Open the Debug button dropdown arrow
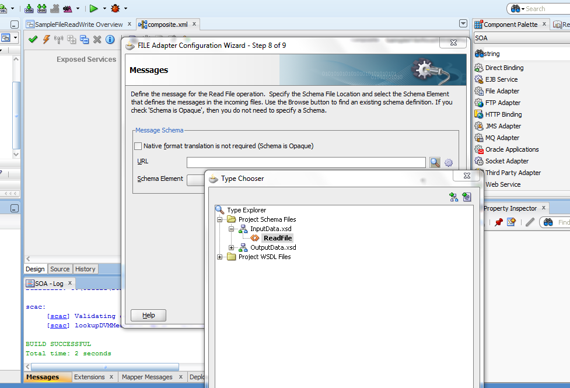The width and height of the screenshot is (570, 388). click(x=126, y=8)
